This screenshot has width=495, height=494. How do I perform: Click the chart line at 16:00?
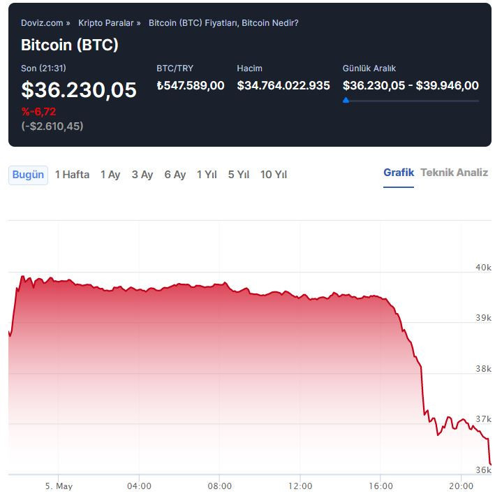[x=380, y=297]
